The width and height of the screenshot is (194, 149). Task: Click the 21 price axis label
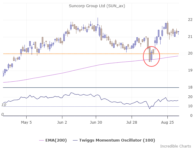(190, 37)
